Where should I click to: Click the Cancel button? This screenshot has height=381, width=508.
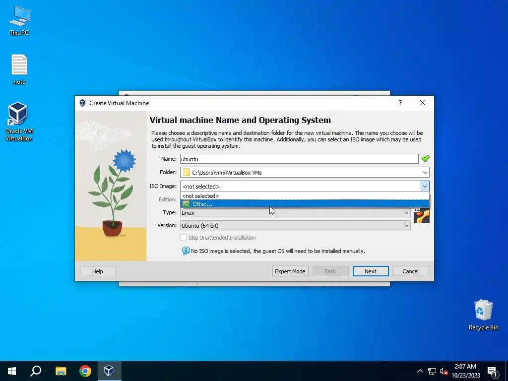pos(410,271)
